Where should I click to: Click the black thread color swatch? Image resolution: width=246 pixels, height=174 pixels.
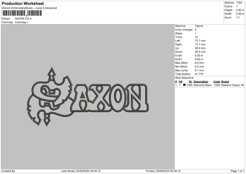click(184, 85)
